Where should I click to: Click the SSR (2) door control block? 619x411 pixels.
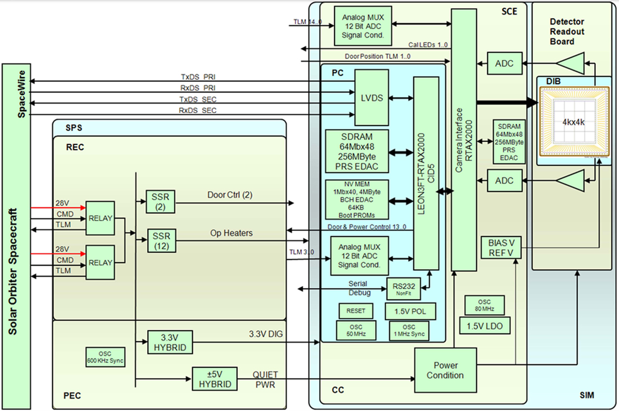tap(161, 201)
